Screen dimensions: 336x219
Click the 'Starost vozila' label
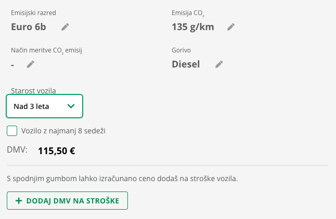click(33, 91)
